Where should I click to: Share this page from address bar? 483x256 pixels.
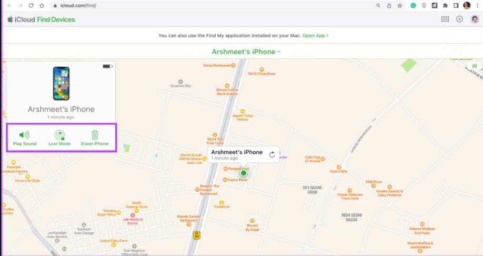click(389, 6)
